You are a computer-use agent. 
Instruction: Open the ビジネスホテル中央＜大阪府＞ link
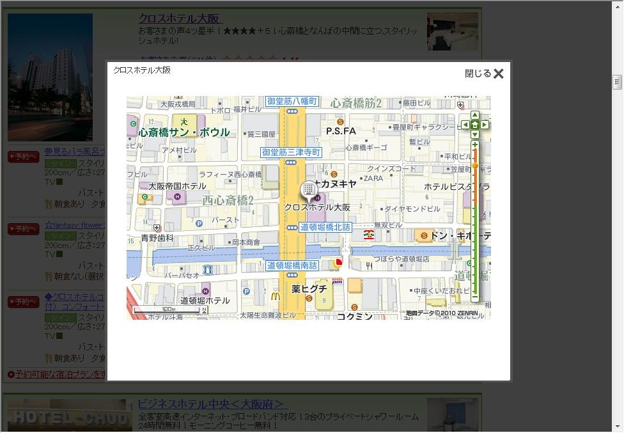212,404
